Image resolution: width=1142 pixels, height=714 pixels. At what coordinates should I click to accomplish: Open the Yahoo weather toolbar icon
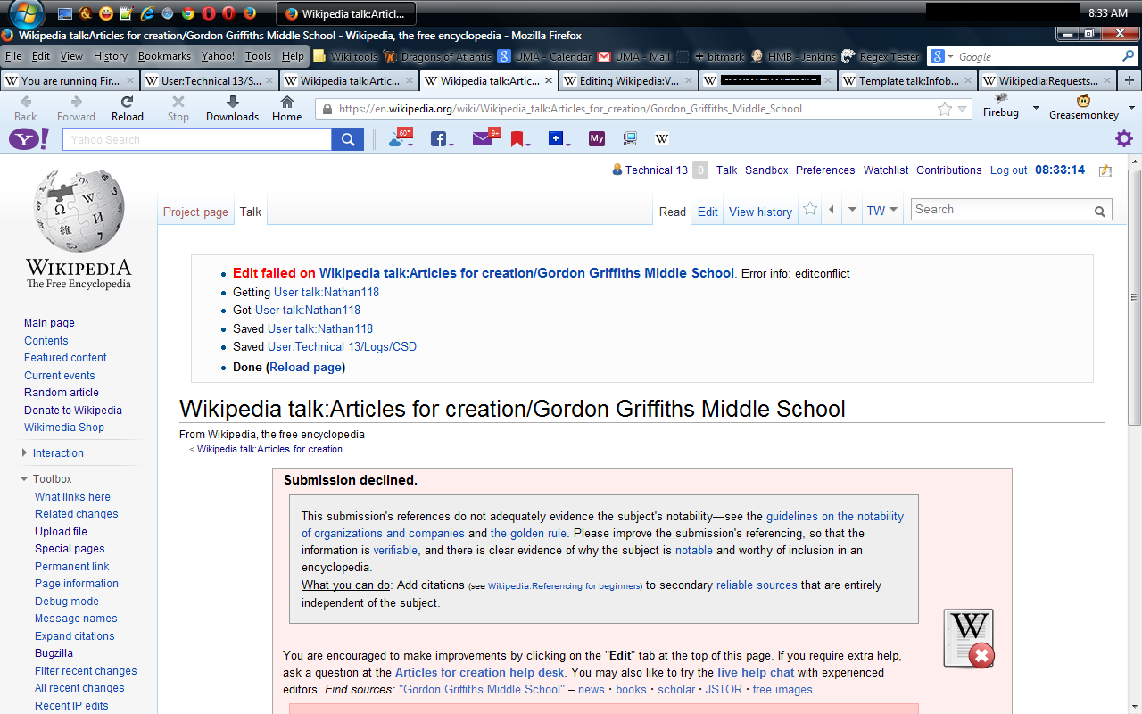400,138
